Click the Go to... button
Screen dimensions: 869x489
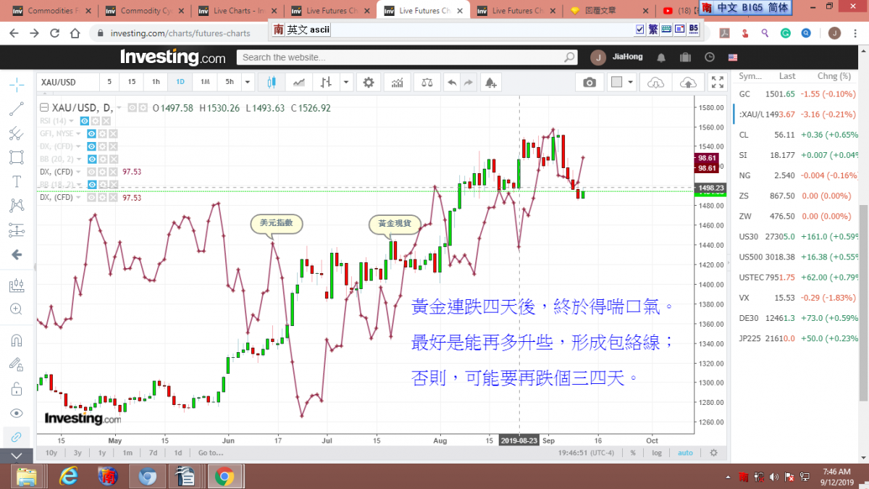210,453
